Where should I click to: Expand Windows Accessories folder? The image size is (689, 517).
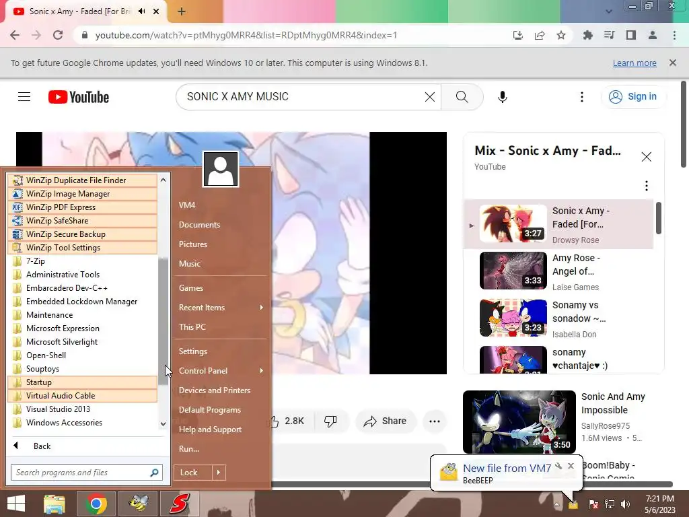coord(83,423)
